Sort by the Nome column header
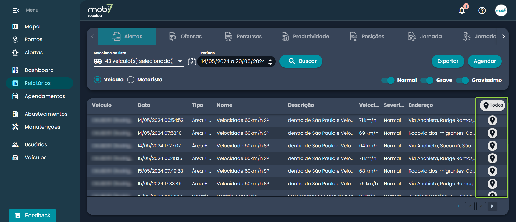Image resolution: width=516 pixels, height=222 pixels. (x=224, y=105)
